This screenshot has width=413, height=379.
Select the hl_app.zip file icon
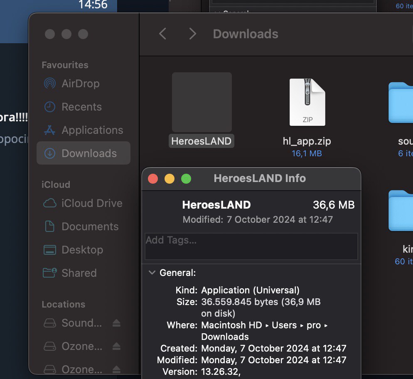pos(307,102)
